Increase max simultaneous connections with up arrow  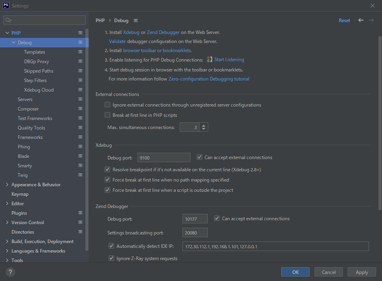coord(203,126)
